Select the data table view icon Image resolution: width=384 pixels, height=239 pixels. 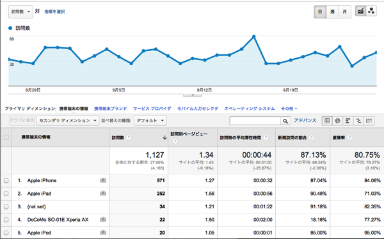(x=327, y=121)
